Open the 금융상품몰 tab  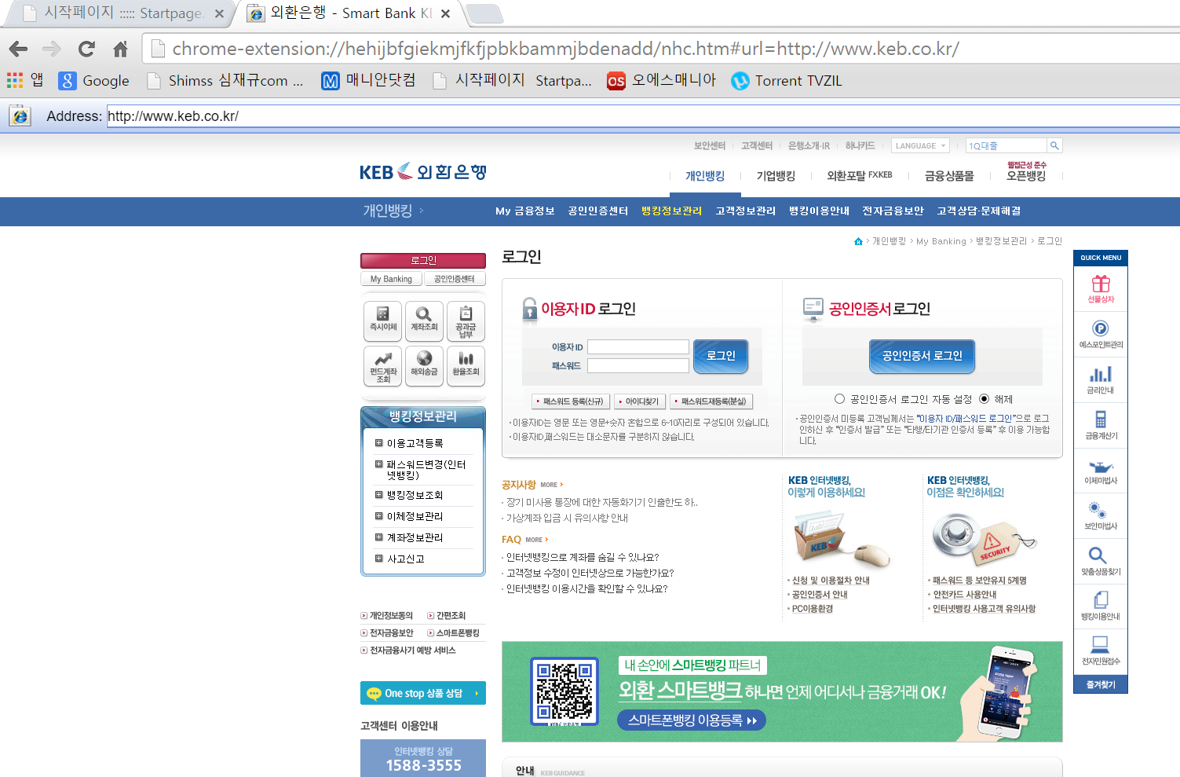[949, 176]
